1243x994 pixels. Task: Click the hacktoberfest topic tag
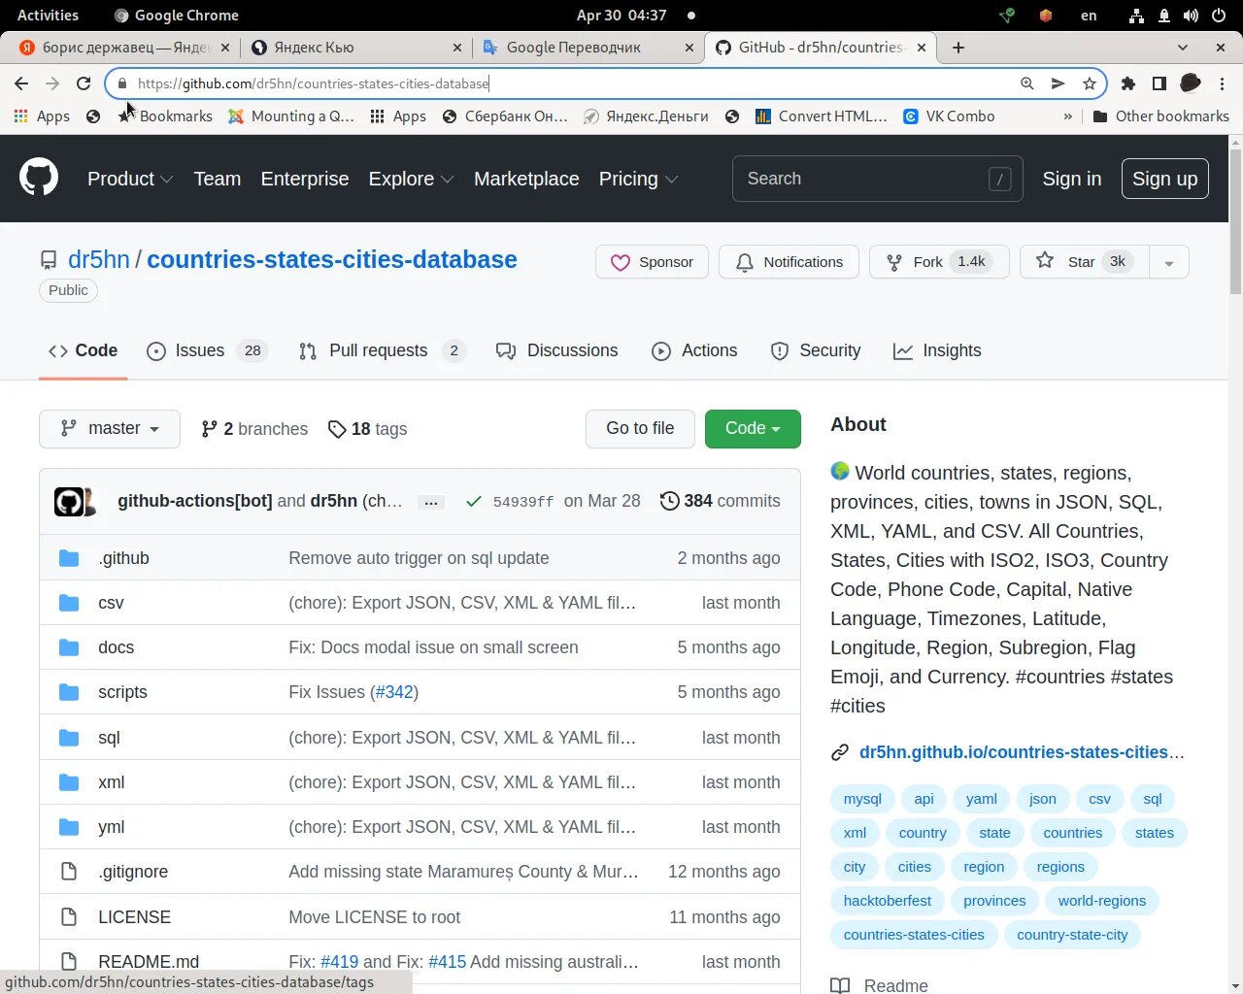[887, 901]
